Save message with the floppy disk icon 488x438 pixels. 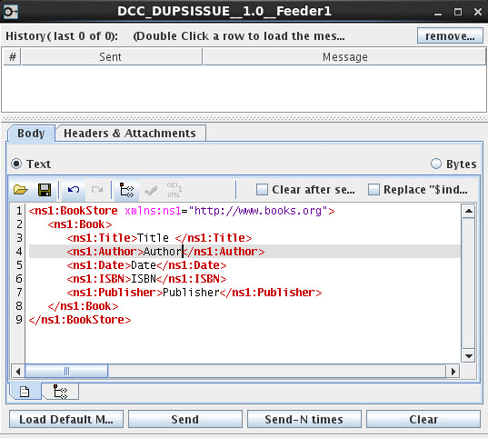[x=45, y=190]
